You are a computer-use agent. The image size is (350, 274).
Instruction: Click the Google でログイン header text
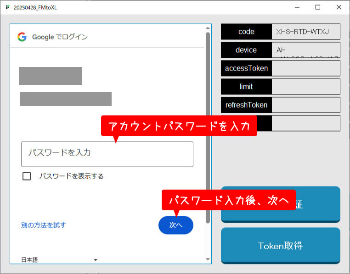tap(60, 37)
